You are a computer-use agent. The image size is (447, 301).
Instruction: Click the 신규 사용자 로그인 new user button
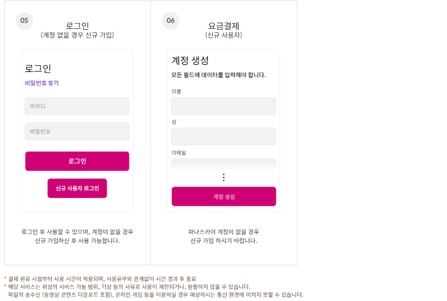tap(77, 188)
